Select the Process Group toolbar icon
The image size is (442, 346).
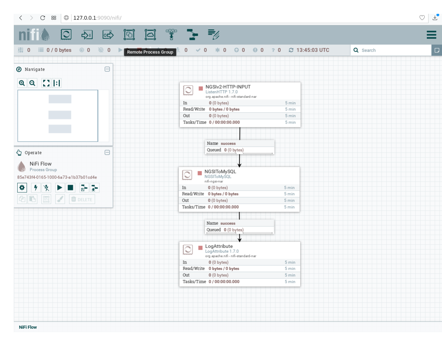coord(129,35)
